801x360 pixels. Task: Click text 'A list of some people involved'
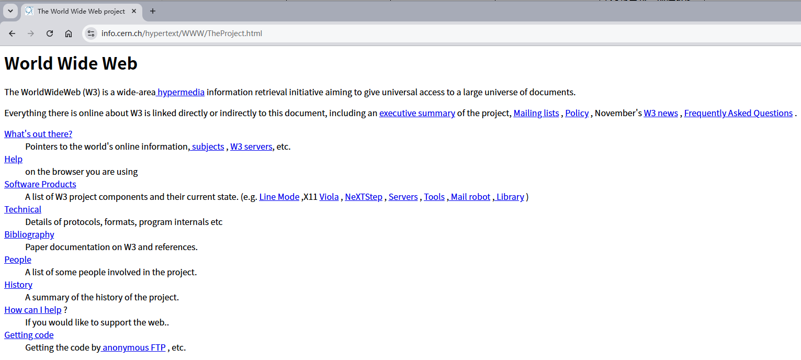point(84,272)
